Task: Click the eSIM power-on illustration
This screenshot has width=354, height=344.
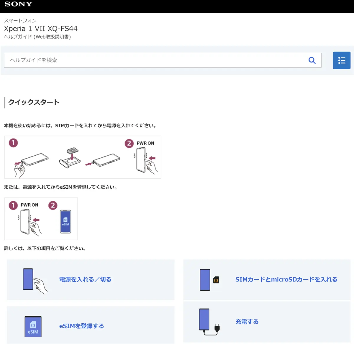Action: [x=41, y=219]
